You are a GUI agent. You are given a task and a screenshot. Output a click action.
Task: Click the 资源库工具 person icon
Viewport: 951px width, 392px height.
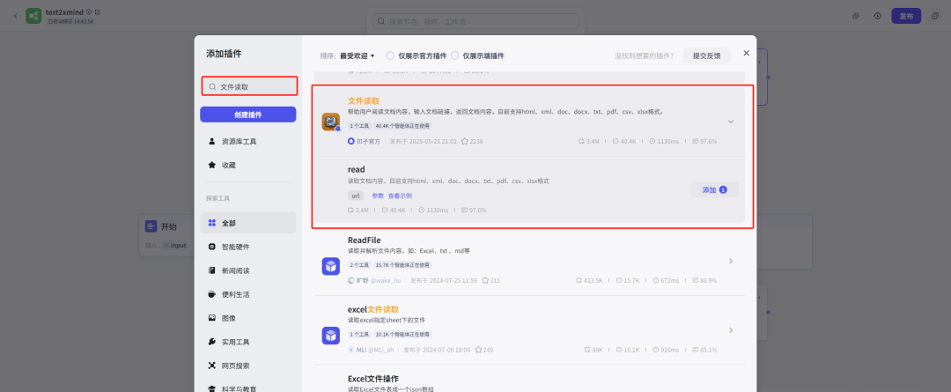(x=211, y=142)
